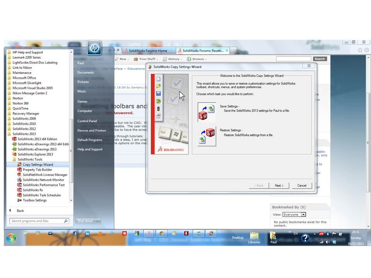Open the Norton 360 folder

click(x=18, y=103)
